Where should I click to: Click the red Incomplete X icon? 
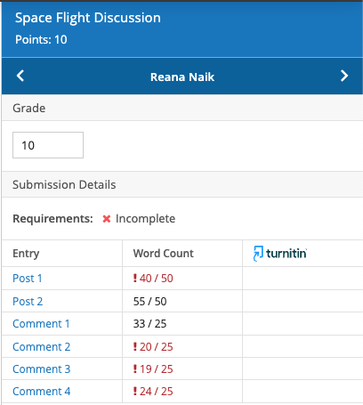[x=107, y=219]
